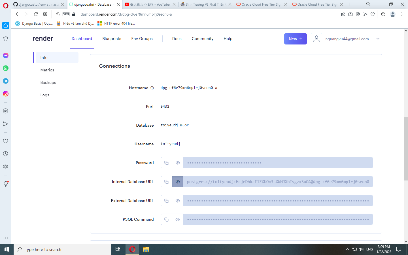Viewport: 408px width, 255px height.
Task: Expand the account dropdown chevron
Action: (x=378, y=39)
